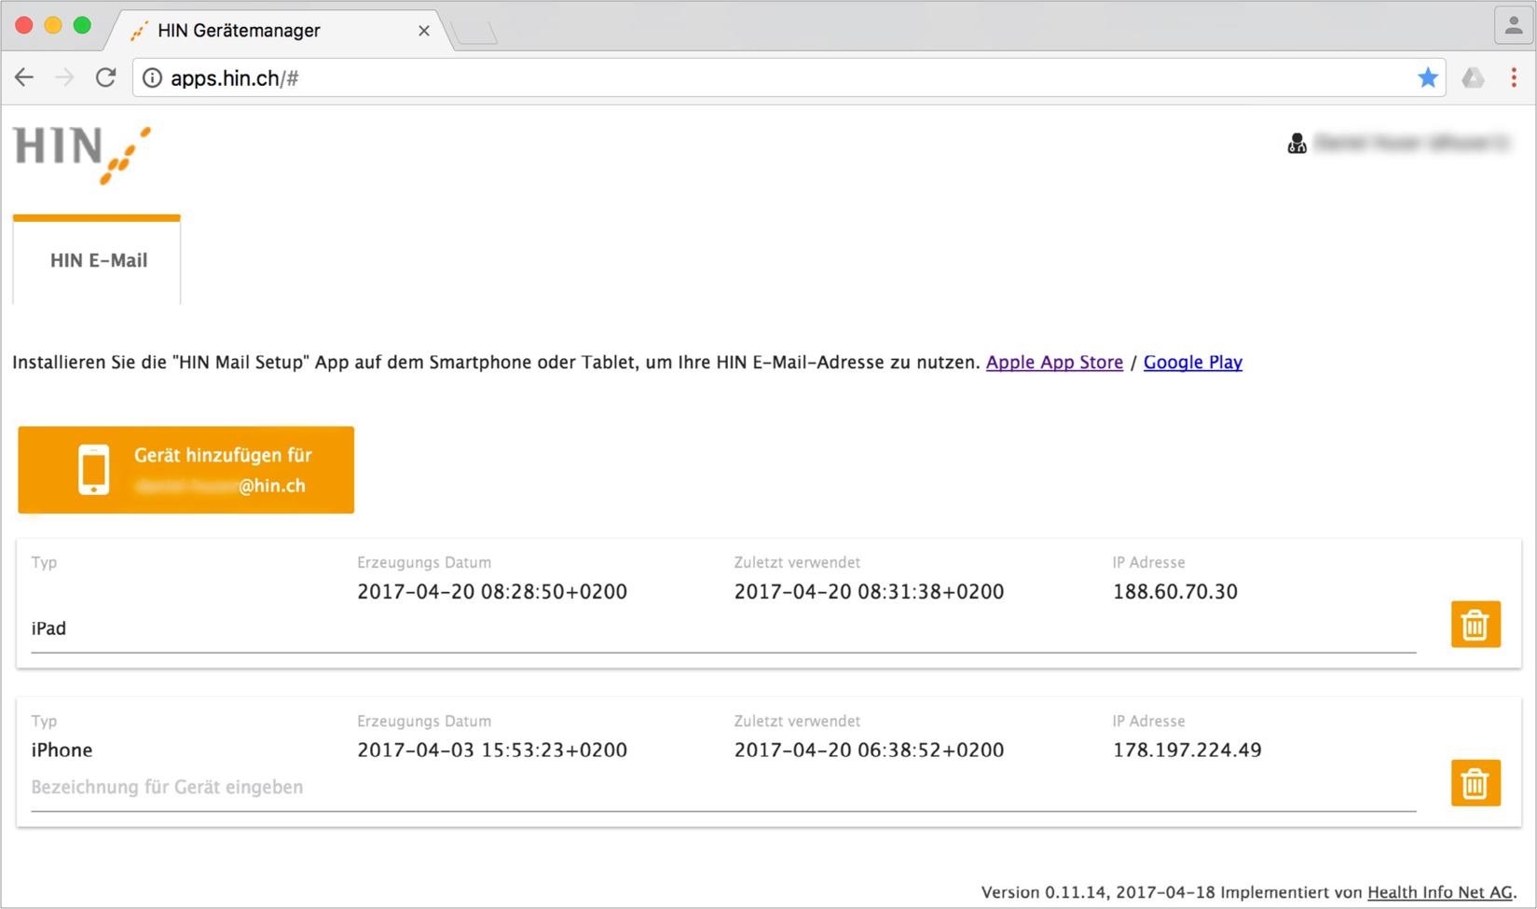Click the iPhone type label
The height and width of the screenshot is (909, 1537).
click(62, 751)
